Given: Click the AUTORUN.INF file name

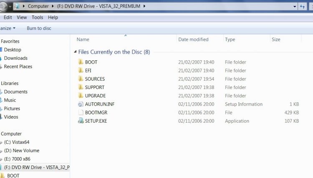Looking at the screenshot, I should [x=100, y=104].
